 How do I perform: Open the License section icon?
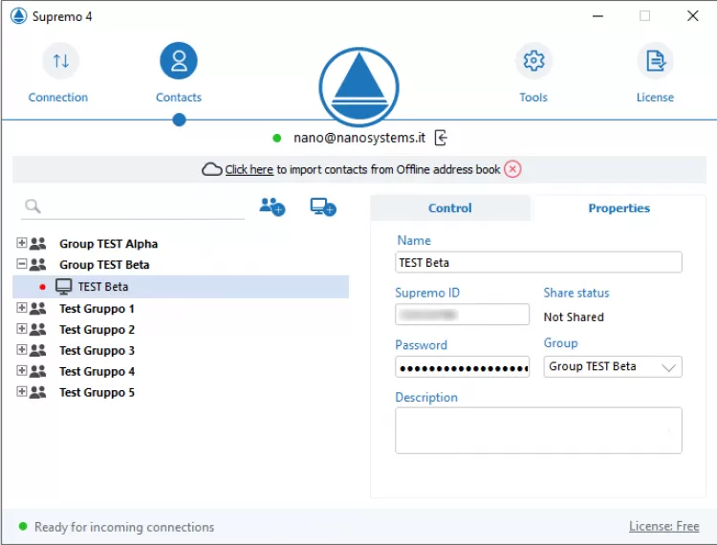click(655, 62)
